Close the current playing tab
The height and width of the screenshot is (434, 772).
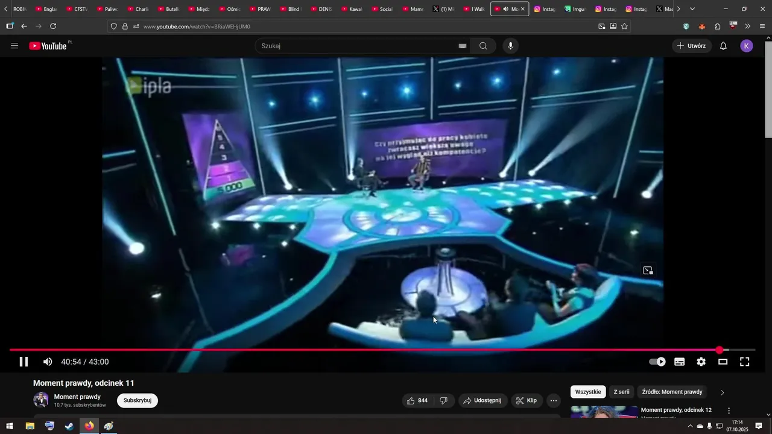(x=522, y=9)
